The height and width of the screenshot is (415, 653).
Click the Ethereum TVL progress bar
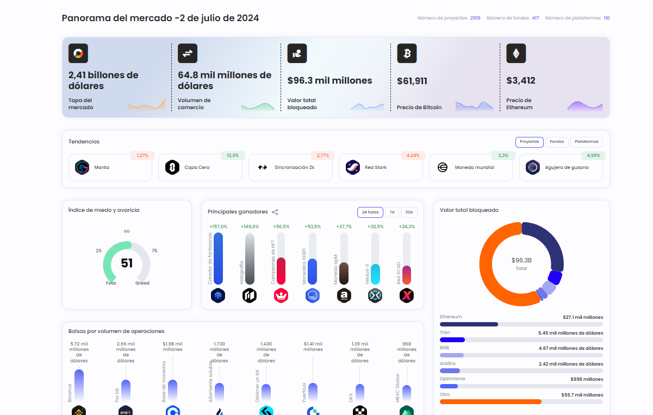coord(469,324)
